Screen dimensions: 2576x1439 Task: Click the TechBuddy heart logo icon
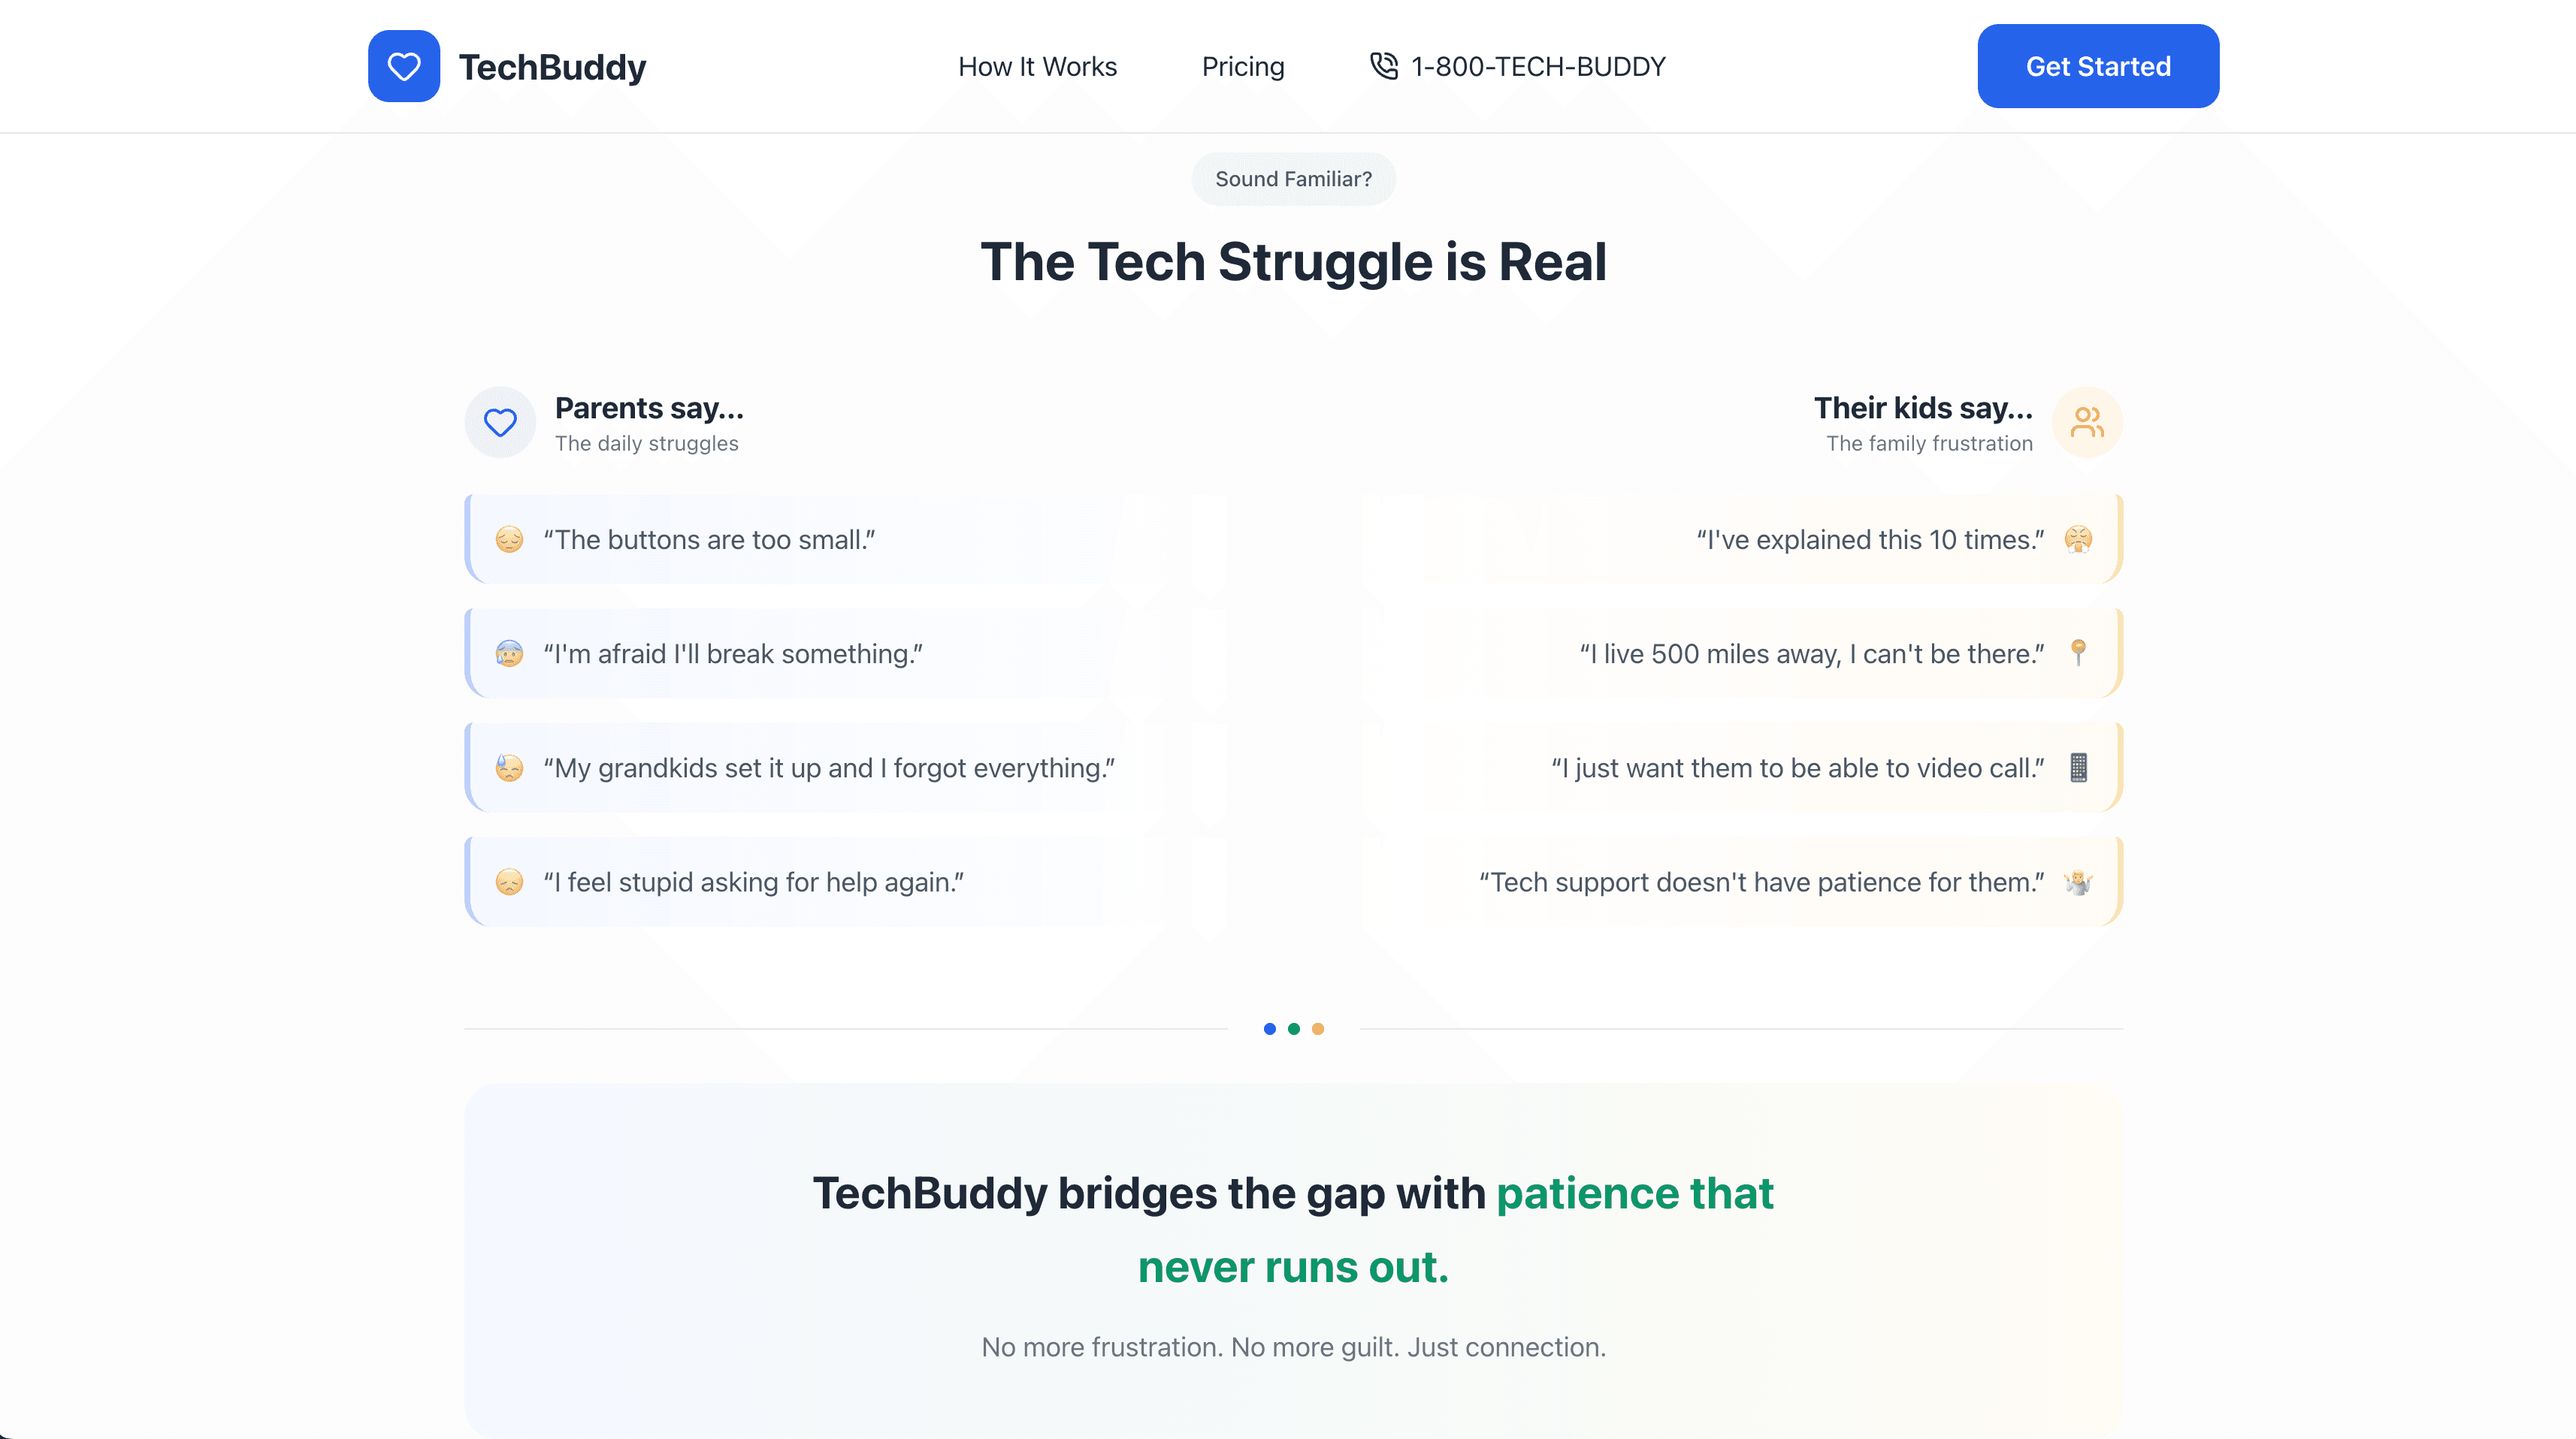(x=404, y=66)
